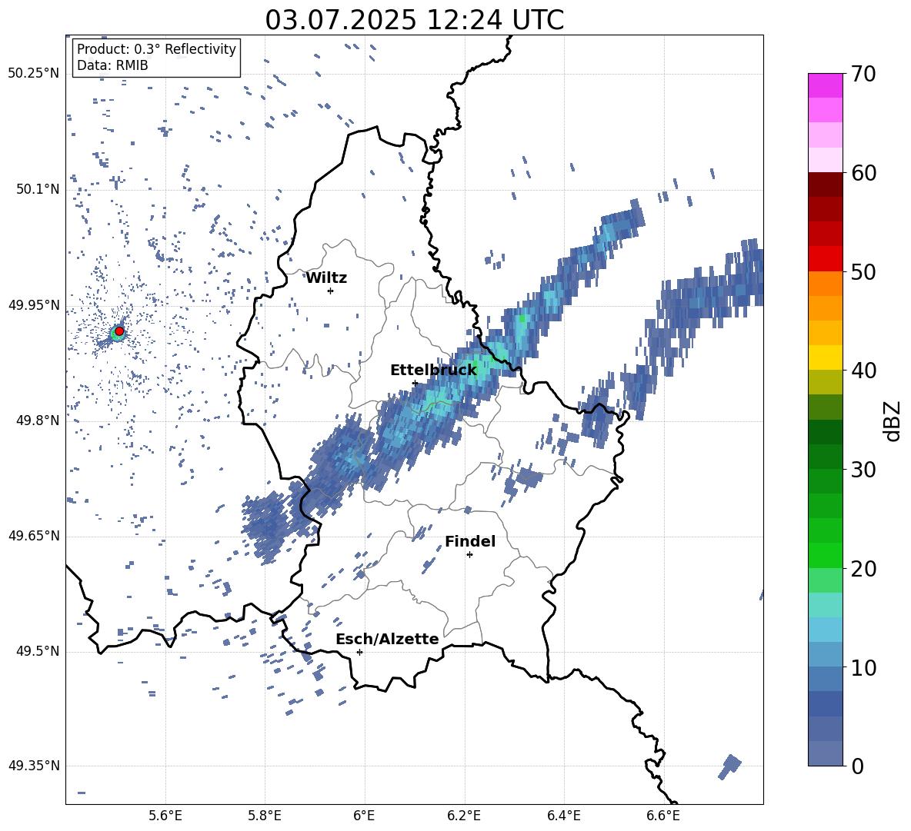The height and width of the screenshot is (831, 911).
Task: Click the 49.95°N latitude label
Action: [x=34, y=304]
